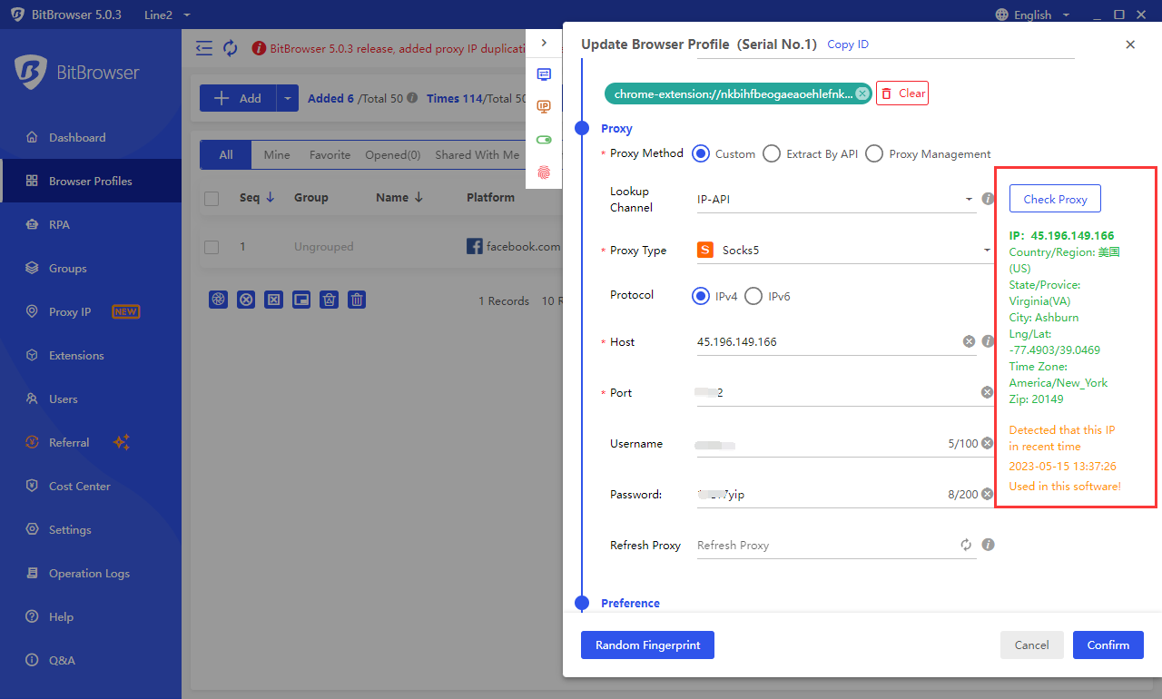The image size is (1162, 699).
Task: Clear the Host field with its X icon
Action: coord(969,341)
